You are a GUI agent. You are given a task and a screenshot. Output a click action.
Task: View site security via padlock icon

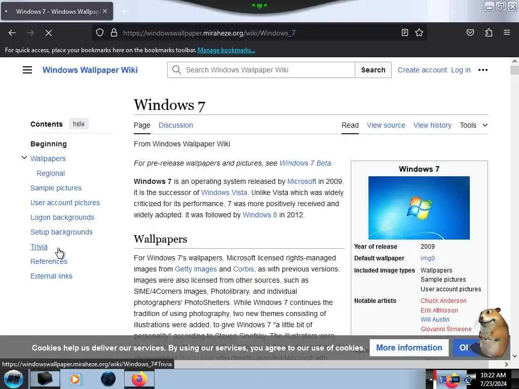pos(114,33)
